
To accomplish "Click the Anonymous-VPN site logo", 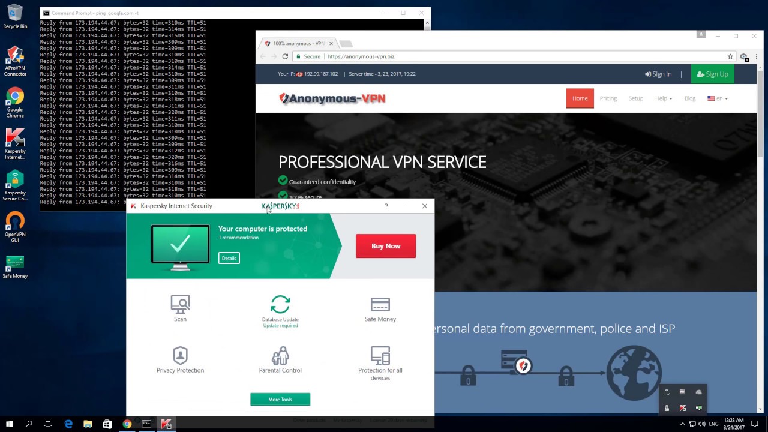I will [332, 98].
